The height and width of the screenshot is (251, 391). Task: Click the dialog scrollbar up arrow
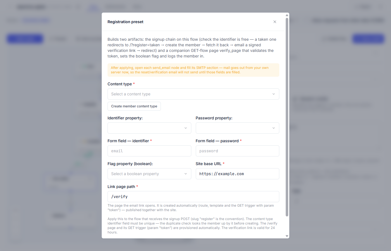287,15
